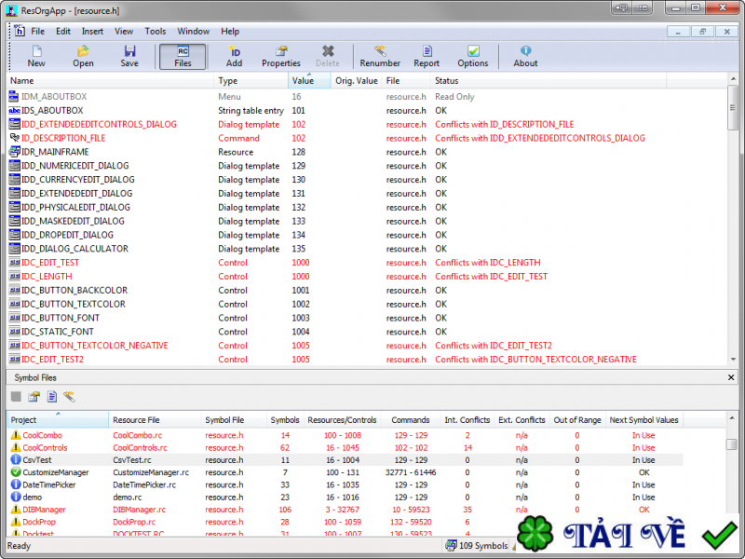Click the About toolbar icon
745x559 pixels.
pos(525,56)
